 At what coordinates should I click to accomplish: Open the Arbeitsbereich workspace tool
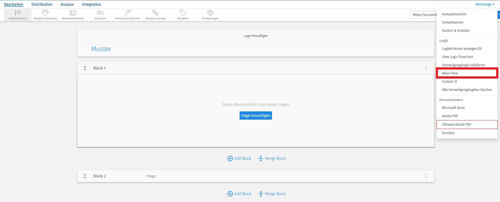pos(18,15)
